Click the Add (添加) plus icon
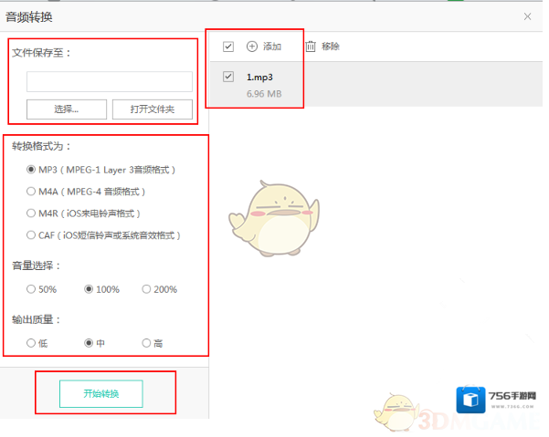Image resolution: width=549 pixels, height=437 pixels. (x=252, y=47)
